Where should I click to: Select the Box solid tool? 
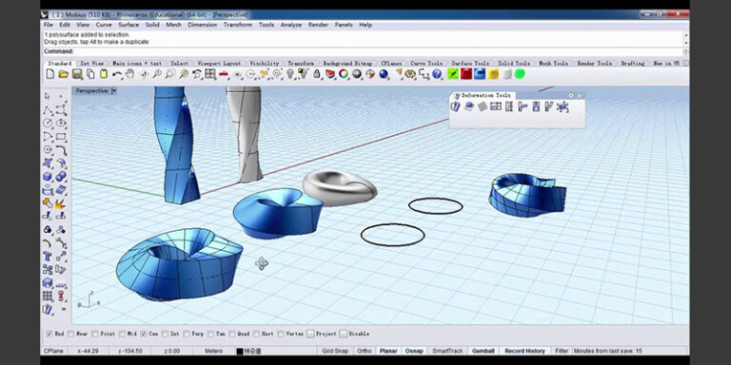(x=48, y=177)
